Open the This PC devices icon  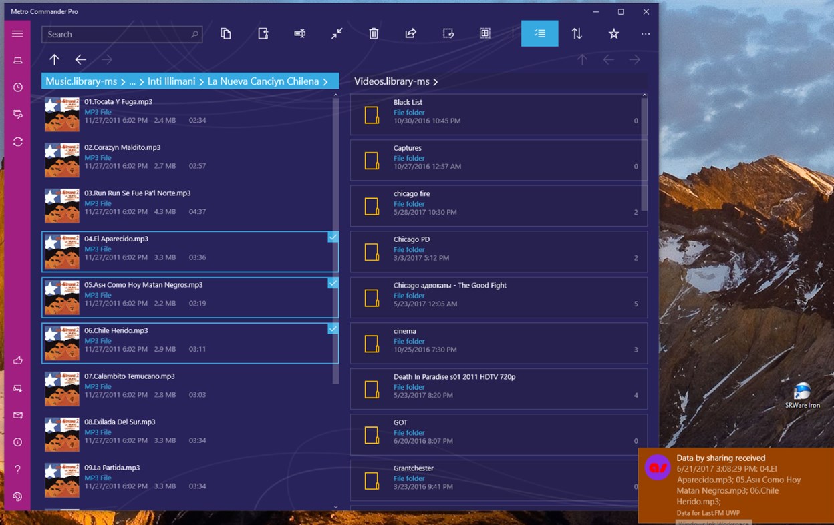pyautogui.click(x=17, y=61)
